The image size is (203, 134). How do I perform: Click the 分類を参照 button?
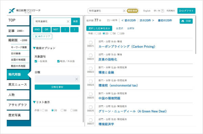[x=57, y=87]
